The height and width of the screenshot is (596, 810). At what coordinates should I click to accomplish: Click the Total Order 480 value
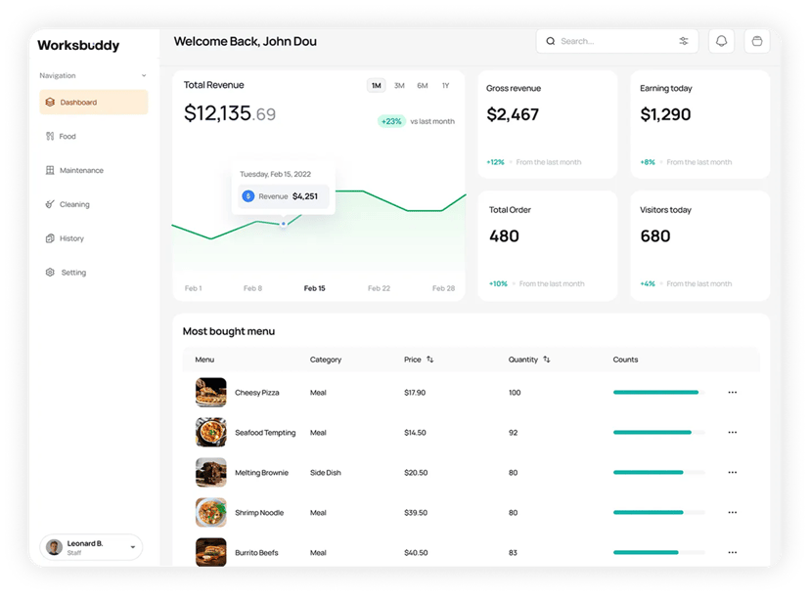tap(504, 236)
